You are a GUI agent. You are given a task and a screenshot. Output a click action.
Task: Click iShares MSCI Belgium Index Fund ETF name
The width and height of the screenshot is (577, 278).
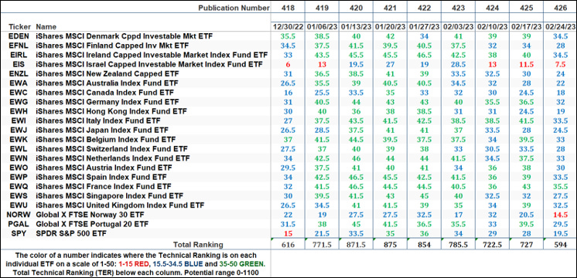coord(106,140)
